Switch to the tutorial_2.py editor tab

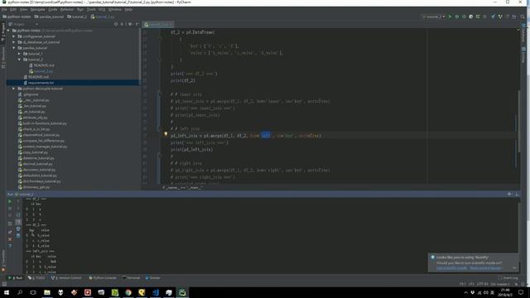(158, 24)
